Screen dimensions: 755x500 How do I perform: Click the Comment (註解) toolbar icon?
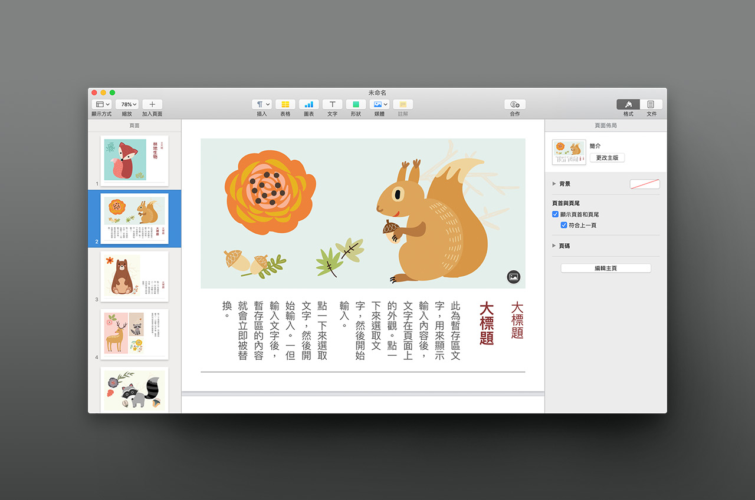(x=403, y=104)
